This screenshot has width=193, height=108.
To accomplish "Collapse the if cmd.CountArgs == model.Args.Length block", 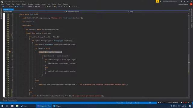I will [x=12, y=60].
